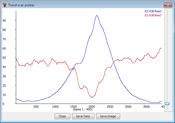Click the Save Image button
175x123 pixels.
[x=108, y=116]
